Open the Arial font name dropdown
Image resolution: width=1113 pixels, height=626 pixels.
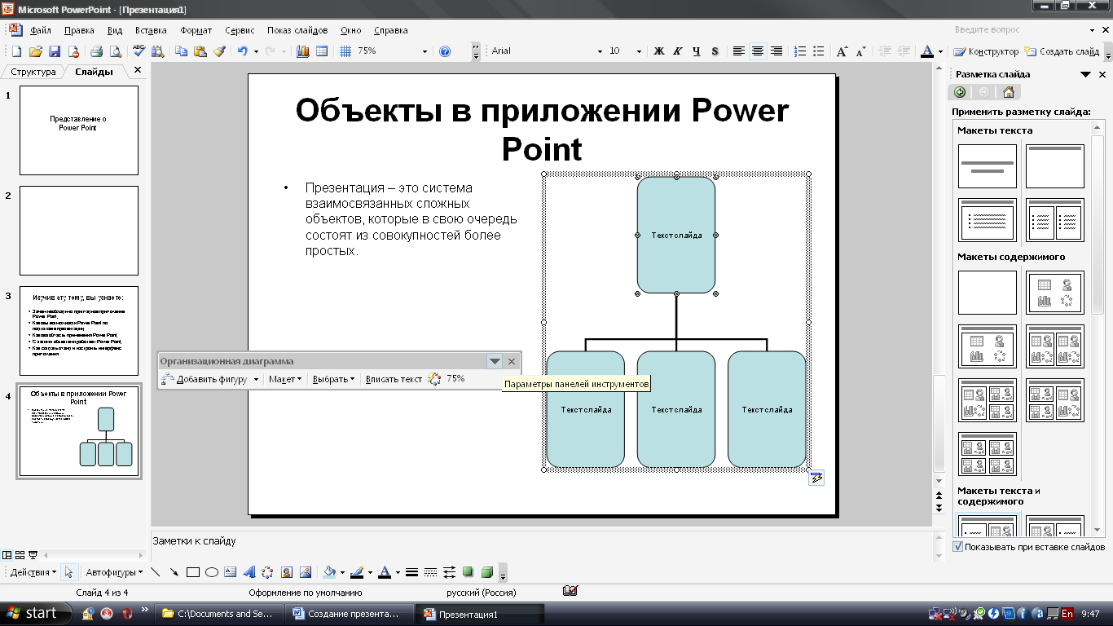click(600, 51)
